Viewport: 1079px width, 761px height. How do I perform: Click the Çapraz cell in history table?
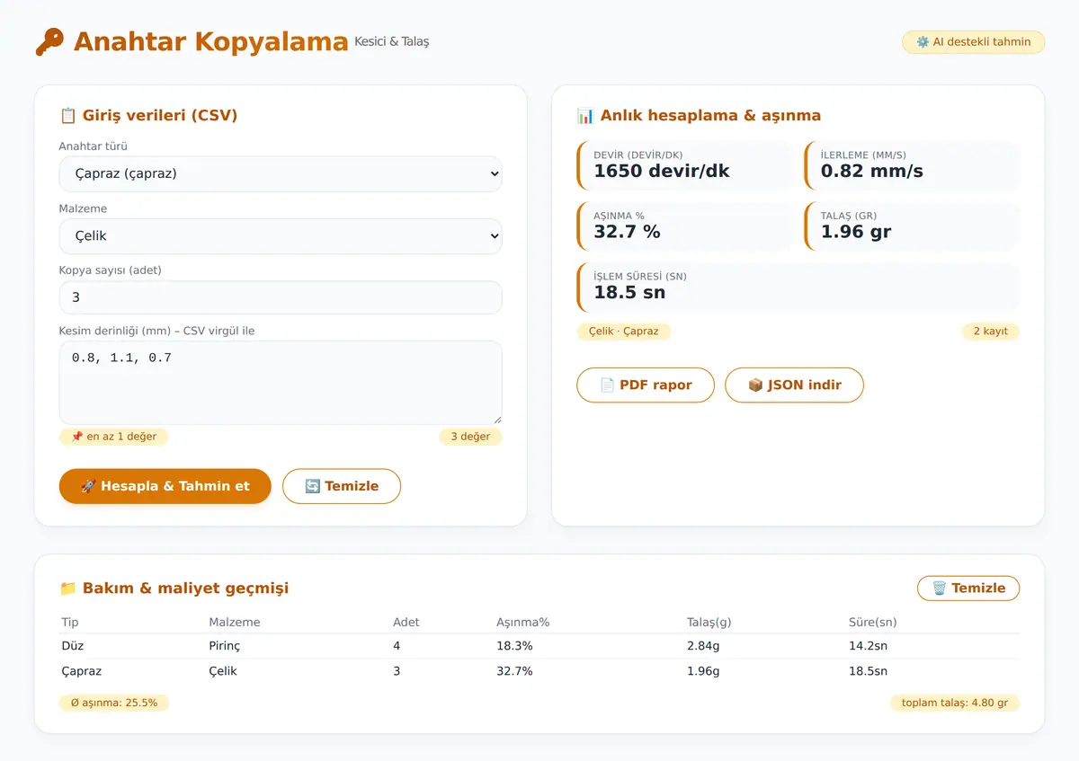point(82,671)
